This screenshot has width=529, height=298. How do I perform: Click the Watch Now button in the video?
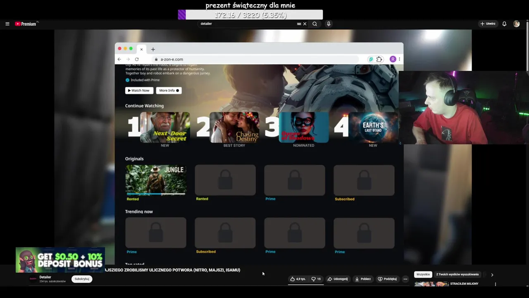click(139, 90)
